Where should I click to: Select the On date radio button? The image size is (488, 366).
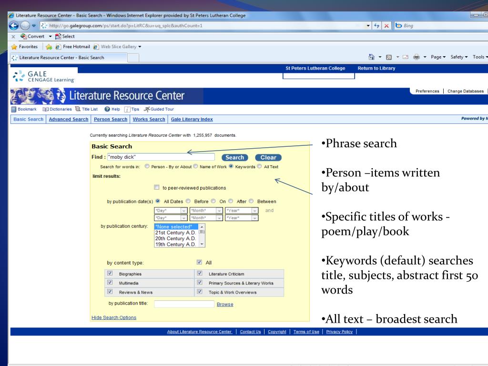[x=213, y=201]
